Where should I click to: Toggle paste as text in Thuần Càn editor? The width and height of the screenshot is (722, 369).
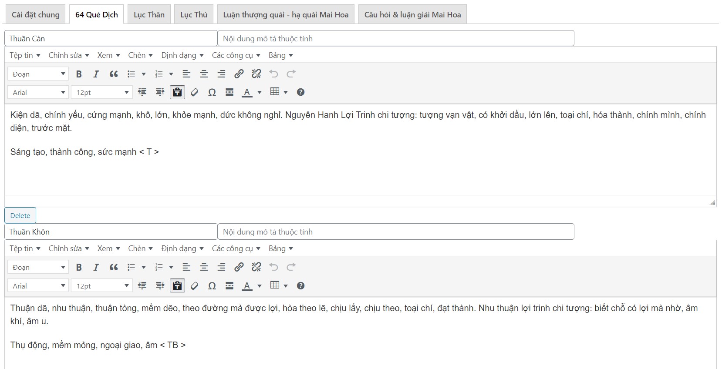(177, 92)
